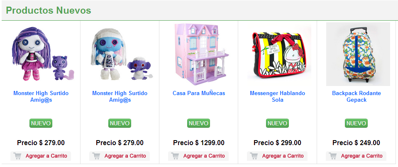Click the Productos Nuevos section heading
Viewport: 398px width, 167px height.
click(x=49, y=11)
